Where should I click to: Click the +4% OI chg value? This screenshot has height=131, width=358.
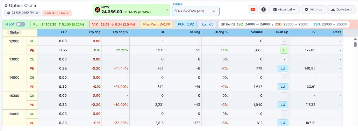coord(224,50)
